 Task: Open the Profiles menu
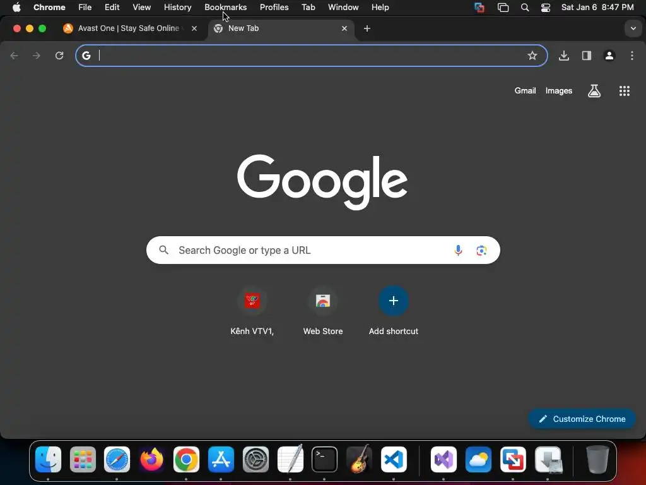(274, 8)
